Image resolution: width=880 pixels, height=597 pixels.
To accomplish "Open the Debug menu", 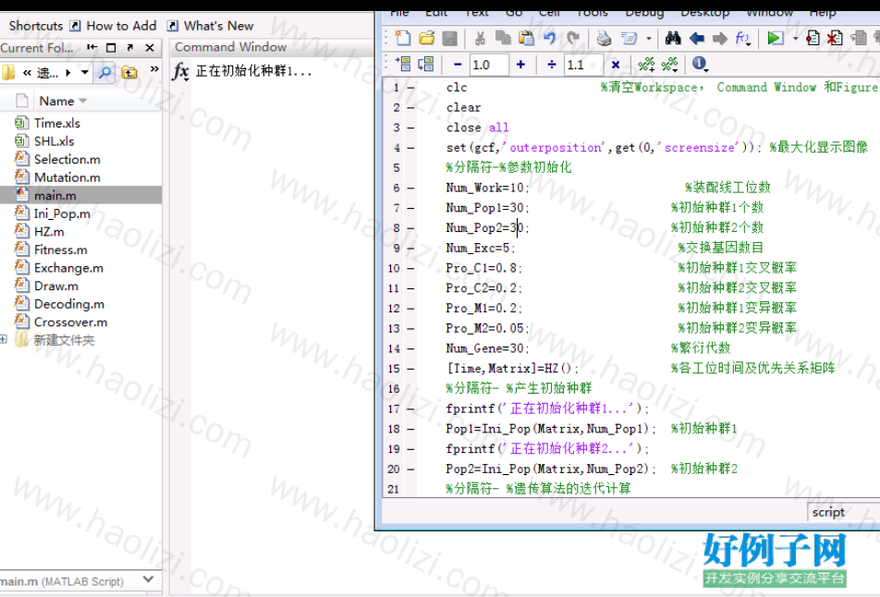I will pyautogui.click(x=645, y=13).
